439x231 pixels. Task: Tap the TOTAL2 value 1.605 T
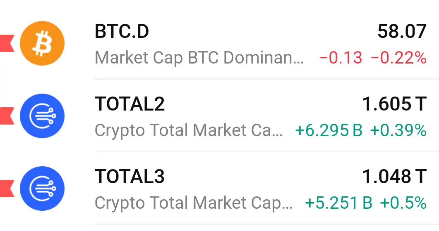coord(394,104)
